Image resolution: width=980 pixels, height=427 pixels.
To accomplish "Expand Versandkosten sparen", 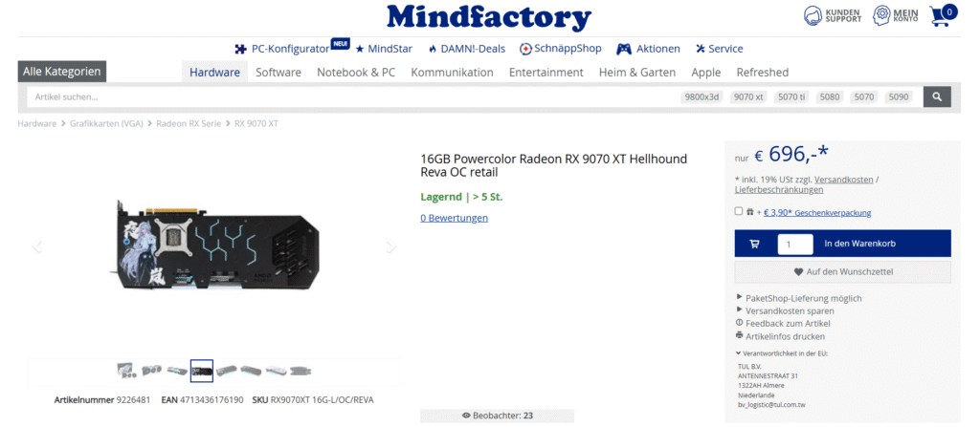I will 786,310.
